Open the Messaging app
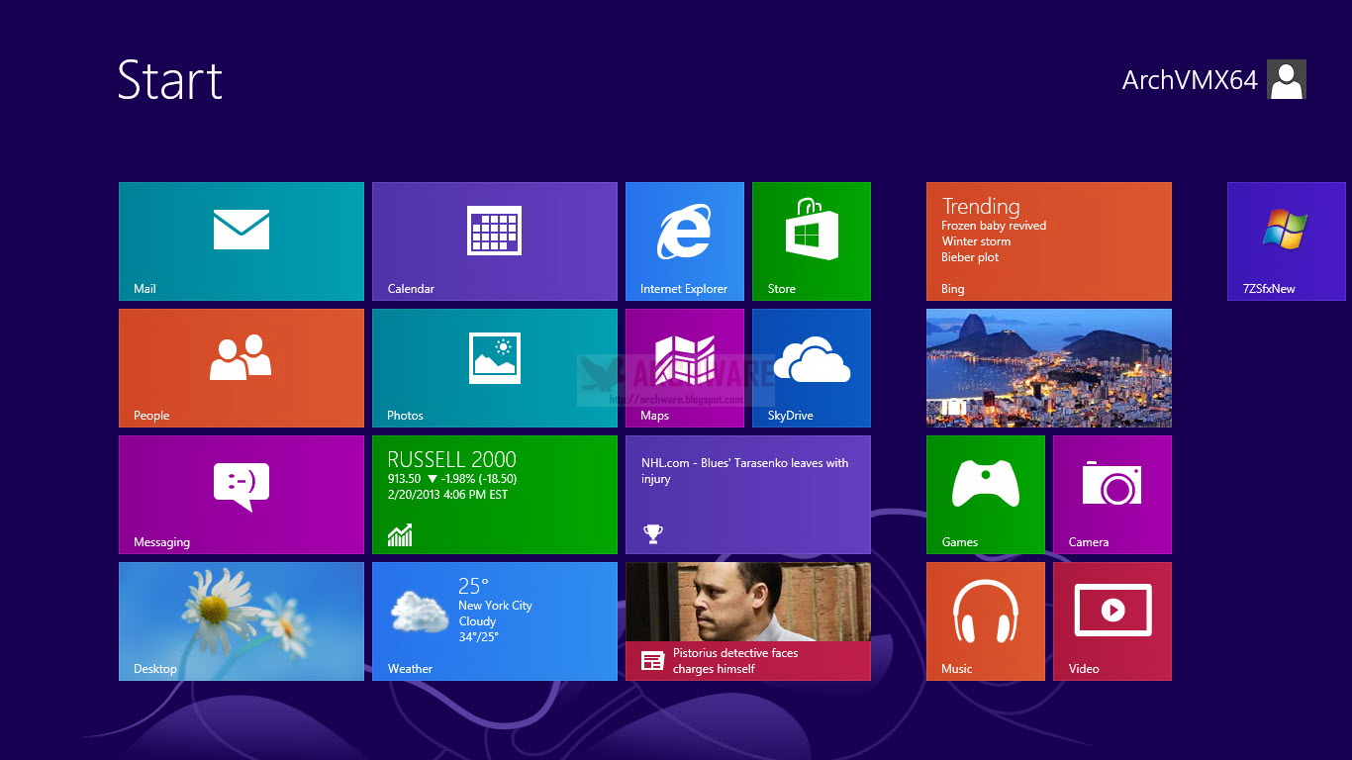 pyautogui.click(x=241, y=494)
